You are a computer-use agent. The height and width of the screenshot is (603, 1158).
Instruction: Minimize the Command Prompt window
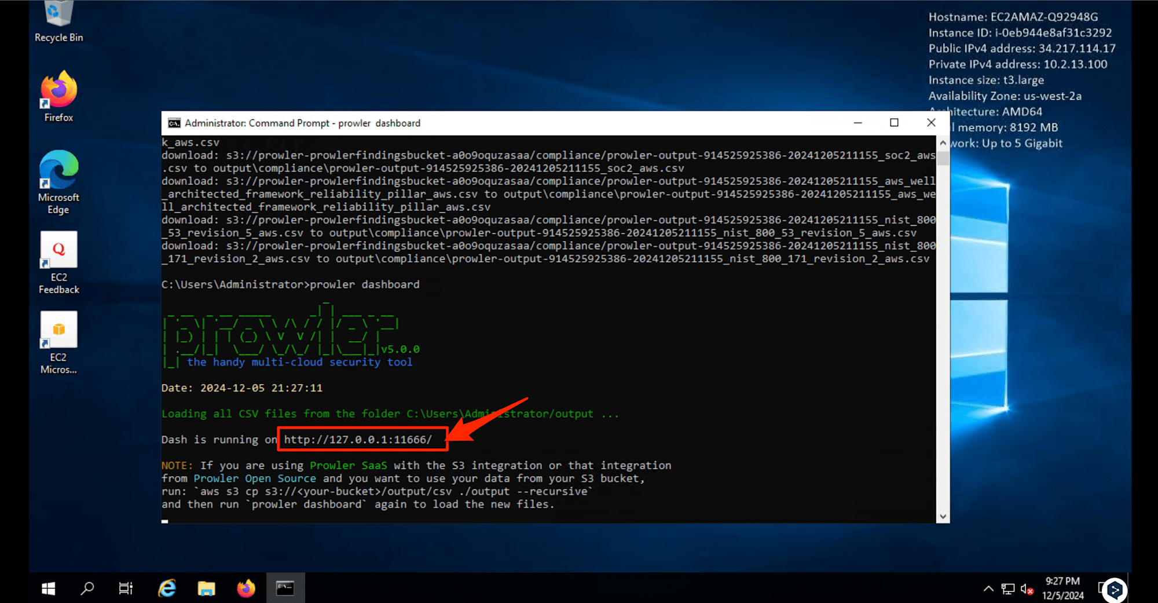[x=858, y=123]
